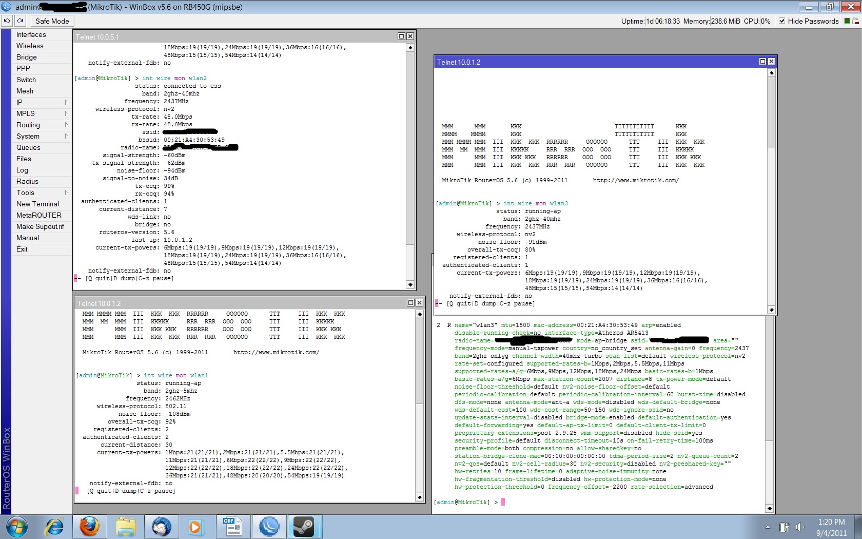Open Windows Media Player from taskbar
The height and width of the screenshot is (539, 862).
pyautogui.click(x=195, y=527)
